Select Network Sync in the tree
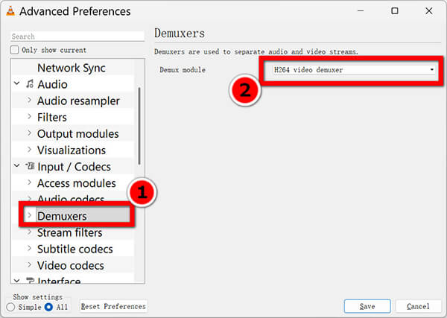The image size is (447, 318). point(72,68)
